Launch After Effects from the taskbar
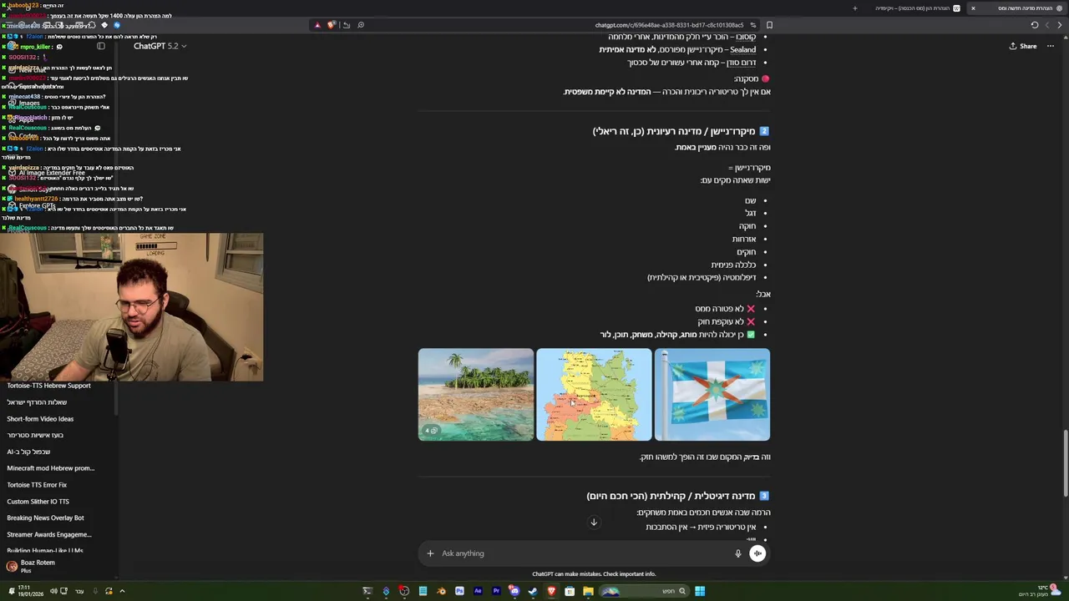1069x601 pixels. click(x=478, y=591)
